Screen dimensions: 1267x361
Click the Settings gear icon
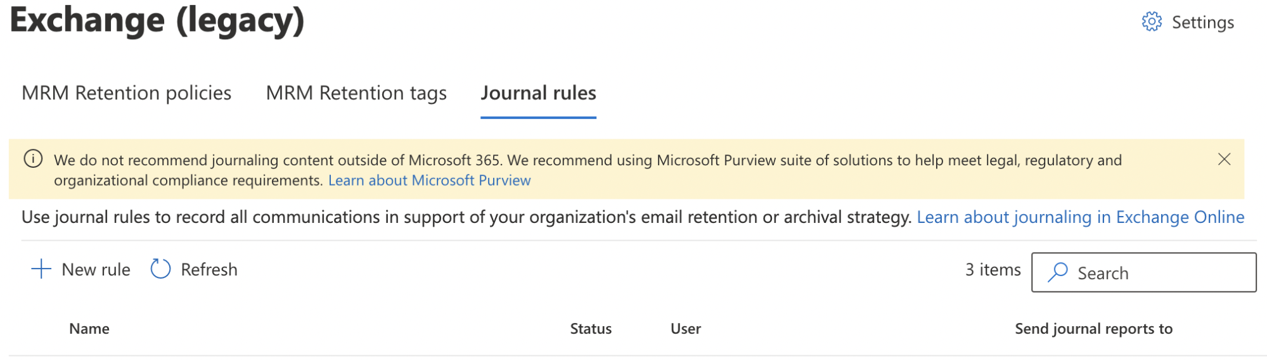(1152, 22)
